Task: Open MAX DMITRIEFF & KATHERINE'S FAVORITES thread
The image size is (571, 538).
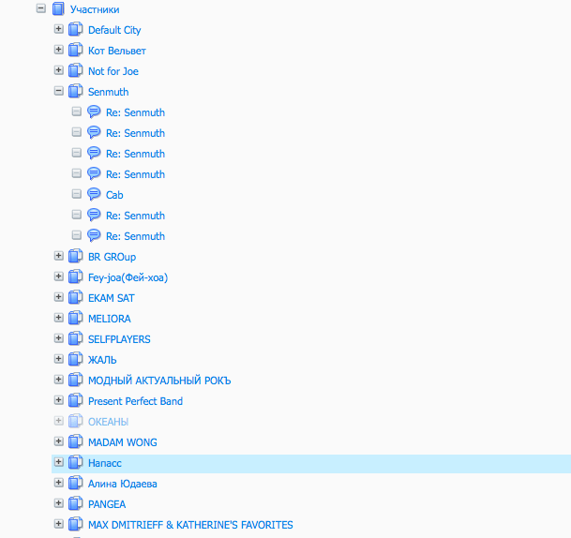Action: (x=190, y=525)
